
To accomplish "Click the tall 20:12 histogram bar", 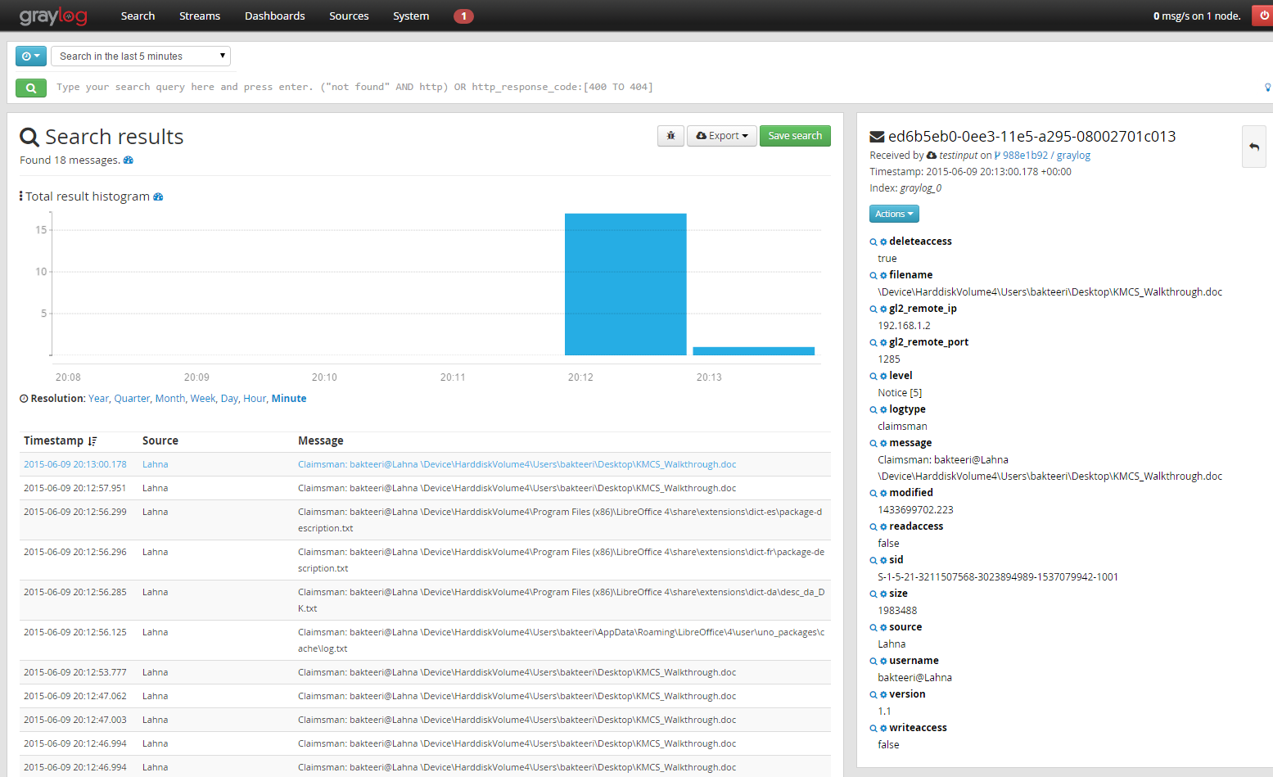I will click(x=625, y=284).
